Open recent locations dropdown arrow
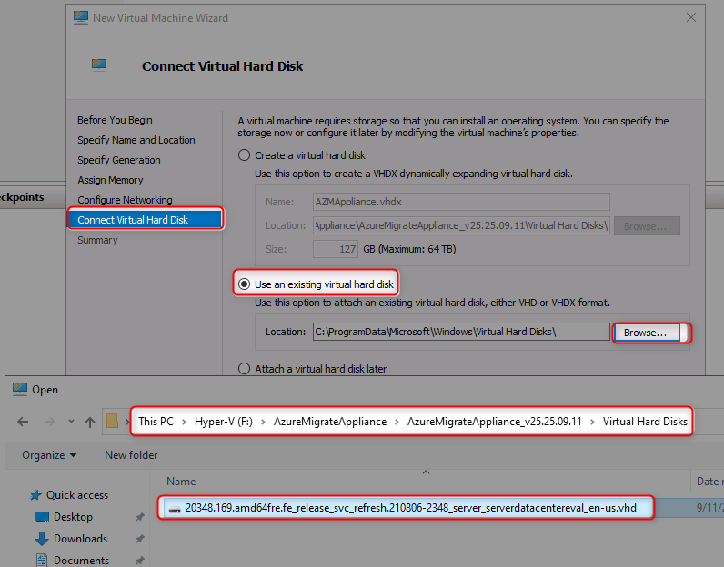724x567 pixels. 71,421
